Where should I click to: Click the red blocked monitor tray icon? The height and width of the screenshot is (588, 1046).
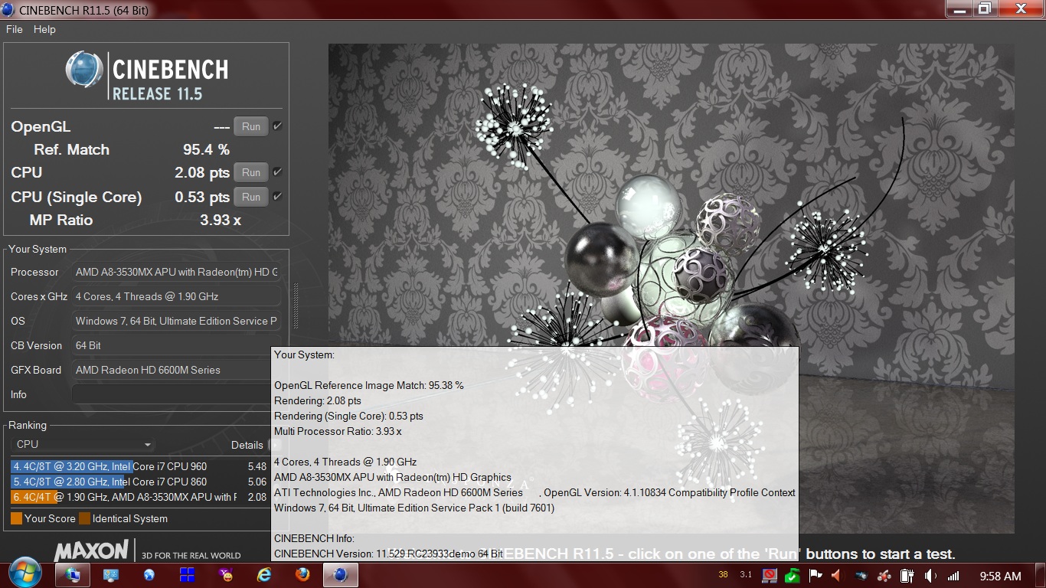[770, 575]
